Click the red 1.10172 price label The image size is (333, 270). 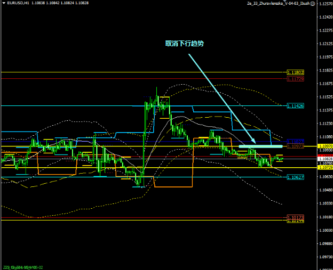[x=295, y=217]
